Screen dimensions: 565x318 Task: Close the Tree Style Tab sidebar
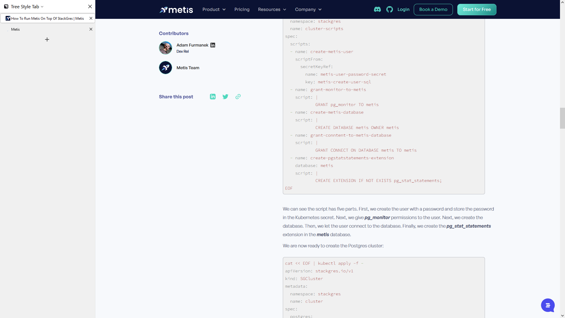pyautogui.click(x=90, y=6)
